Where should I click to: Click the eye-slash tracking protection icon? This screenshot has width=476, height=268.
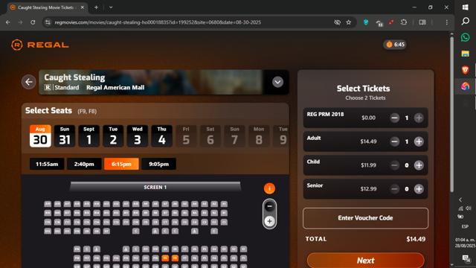click(x=337, y=22)
